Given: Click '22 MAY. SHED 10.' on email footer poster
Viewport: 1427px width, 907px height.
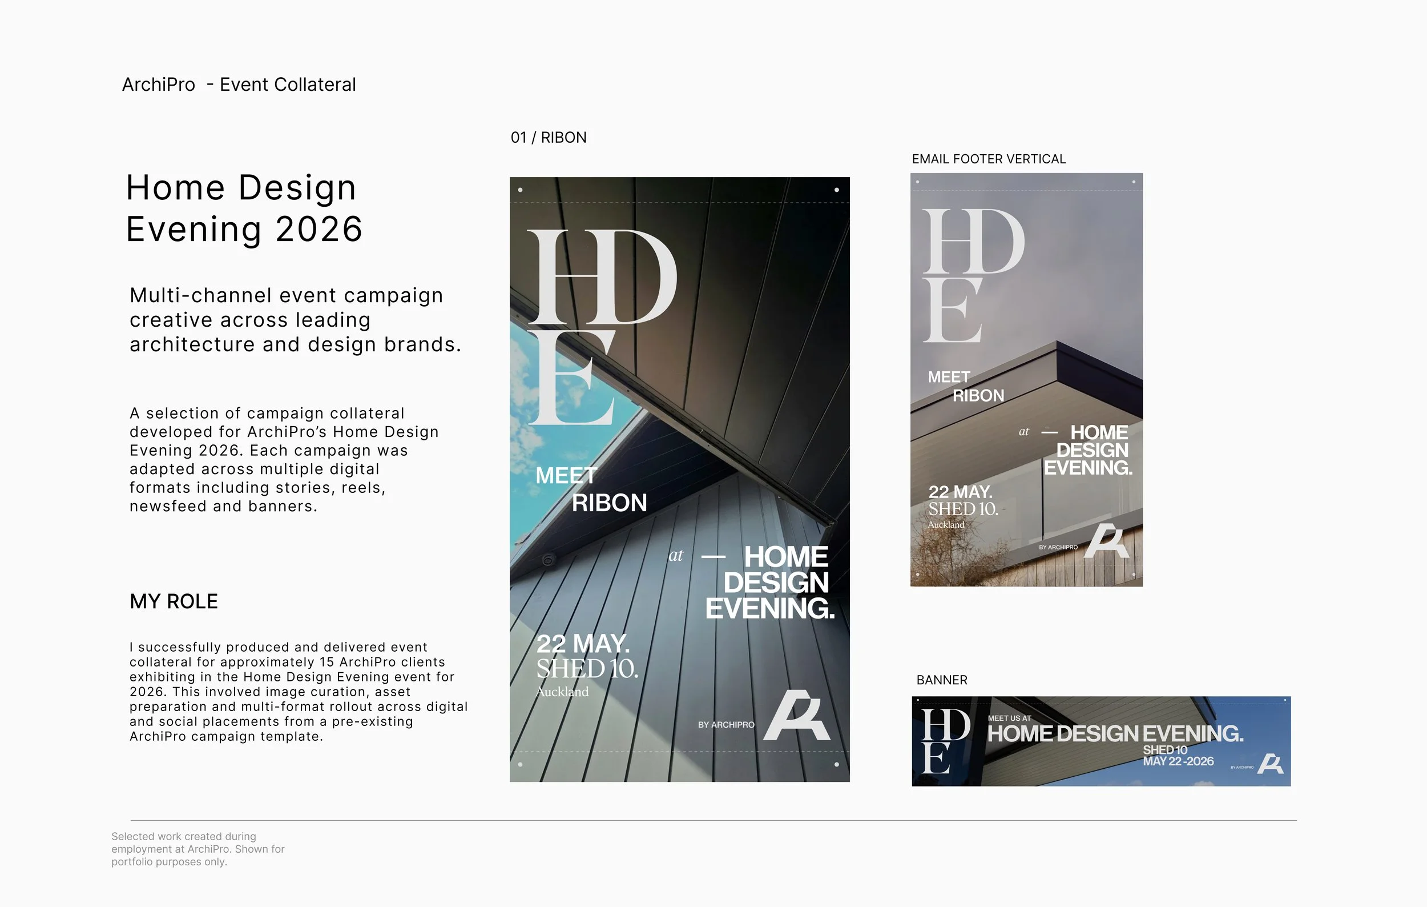Looking at the screenshot, I should point(963,500).
